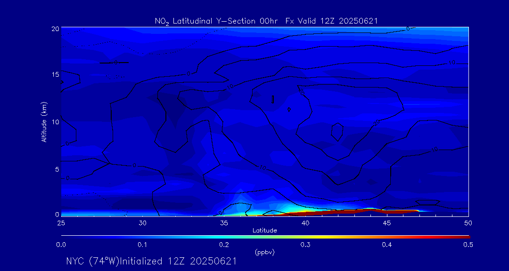Click the "Altitude (km)" vertical axis label
The image size is (509, 271).
pos(44,122)
